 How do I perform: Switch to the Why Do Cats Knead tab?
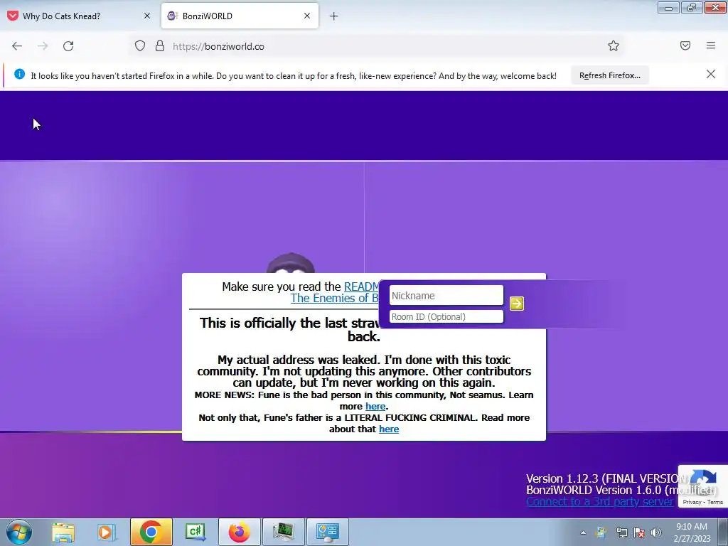coord(80,16)
